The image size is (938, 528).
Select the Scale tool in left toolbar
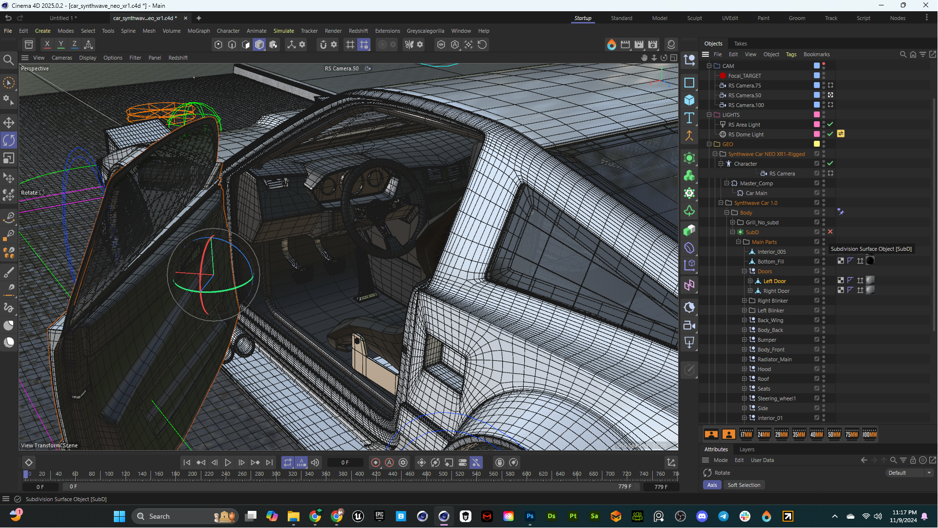pos(9,158)
